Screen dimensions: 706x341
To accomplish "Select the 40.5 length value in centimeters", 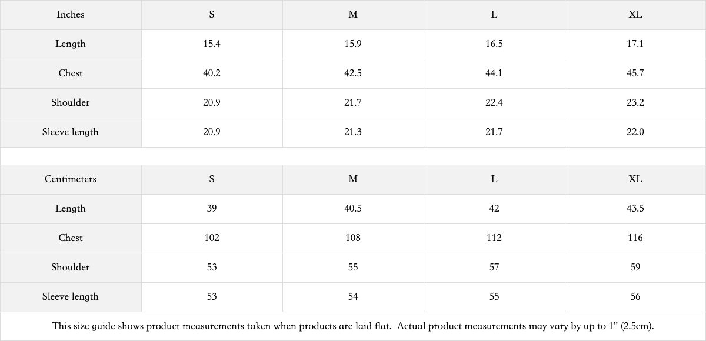I will coord(353,209).
